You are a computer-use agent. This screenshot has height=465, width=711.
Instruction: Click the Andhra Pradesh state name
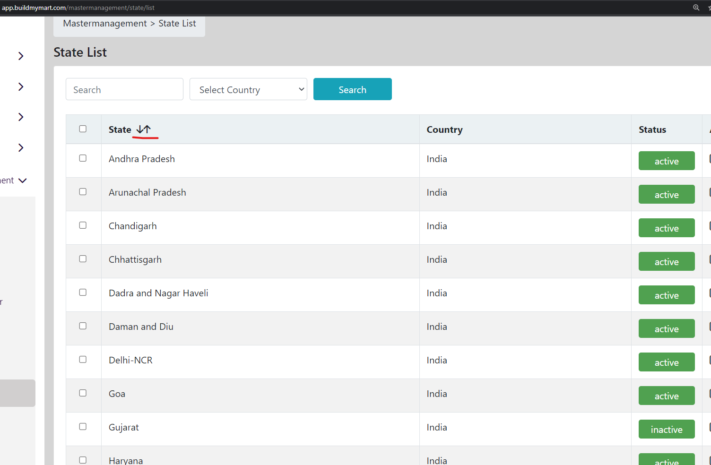tap(142, 159)
